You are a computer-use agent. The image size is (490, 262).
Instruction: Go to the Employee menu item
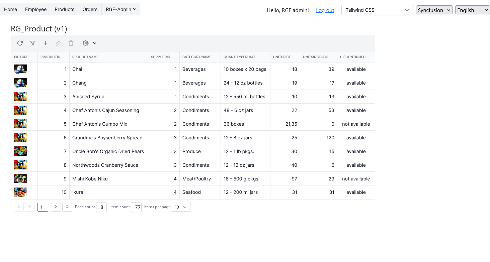[x=36, y=9]
